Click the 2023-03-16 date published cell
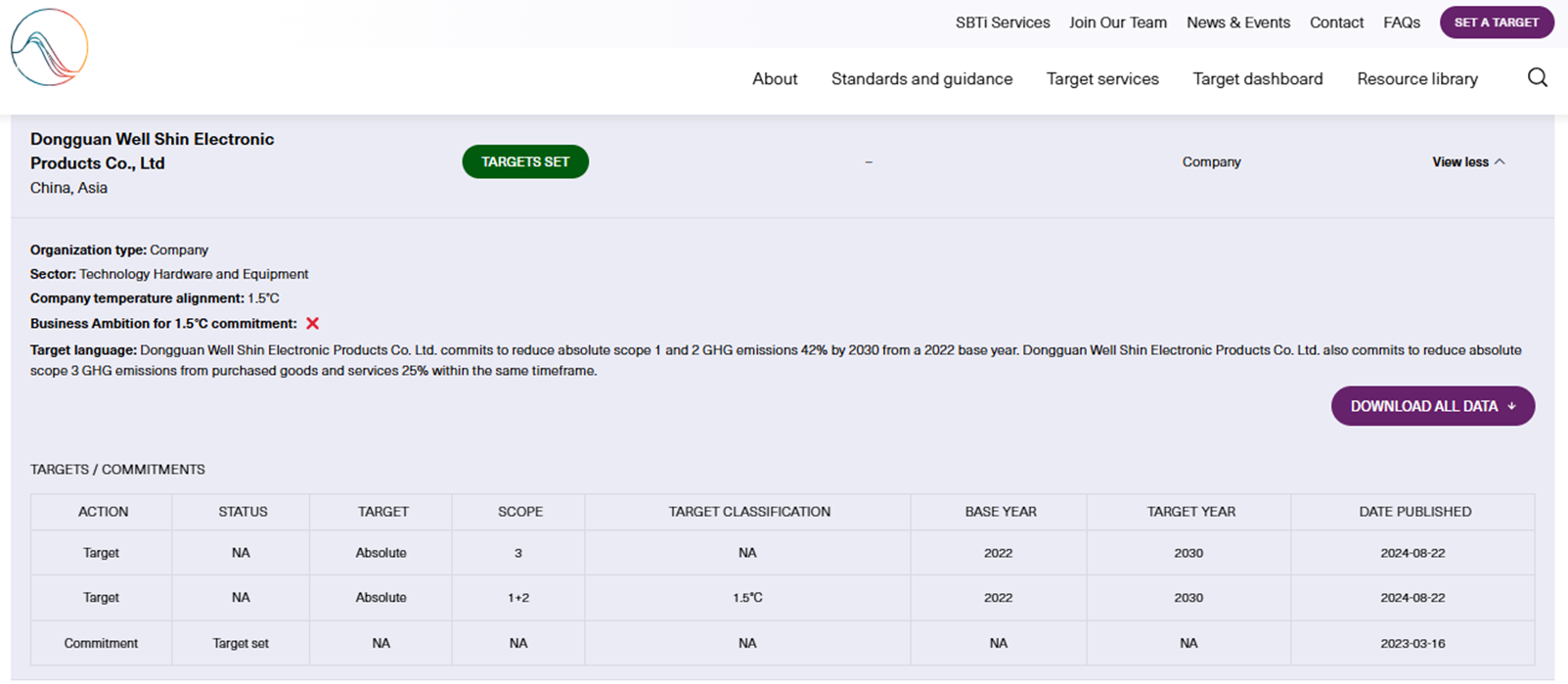This screenshot has width=1568, height=684. [x=1412, y=644]
